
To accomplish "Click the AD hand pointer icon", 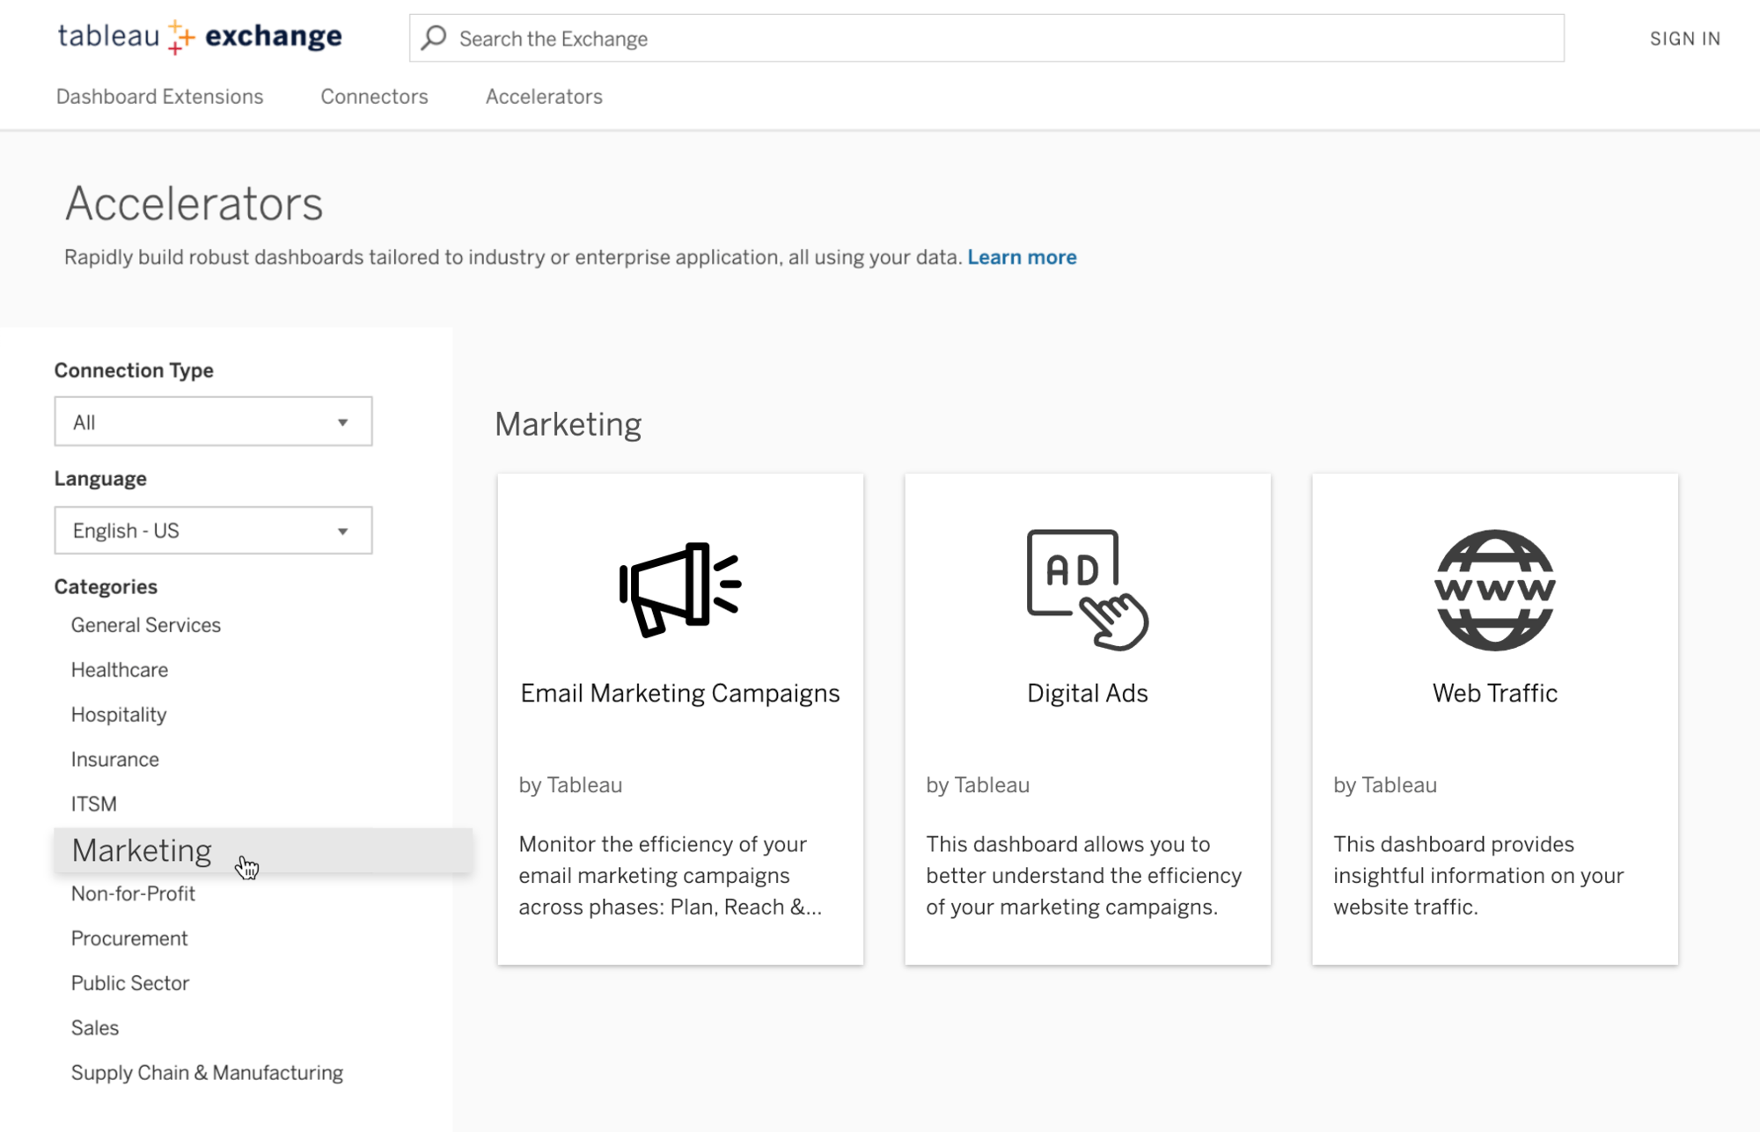I will (x=1087, y=589).
